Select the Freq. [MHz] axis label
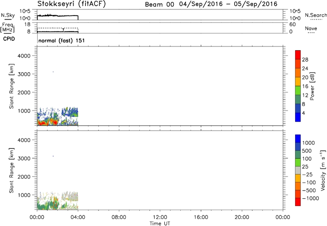Viewport: 327px width, 226px height. point(7,28)
